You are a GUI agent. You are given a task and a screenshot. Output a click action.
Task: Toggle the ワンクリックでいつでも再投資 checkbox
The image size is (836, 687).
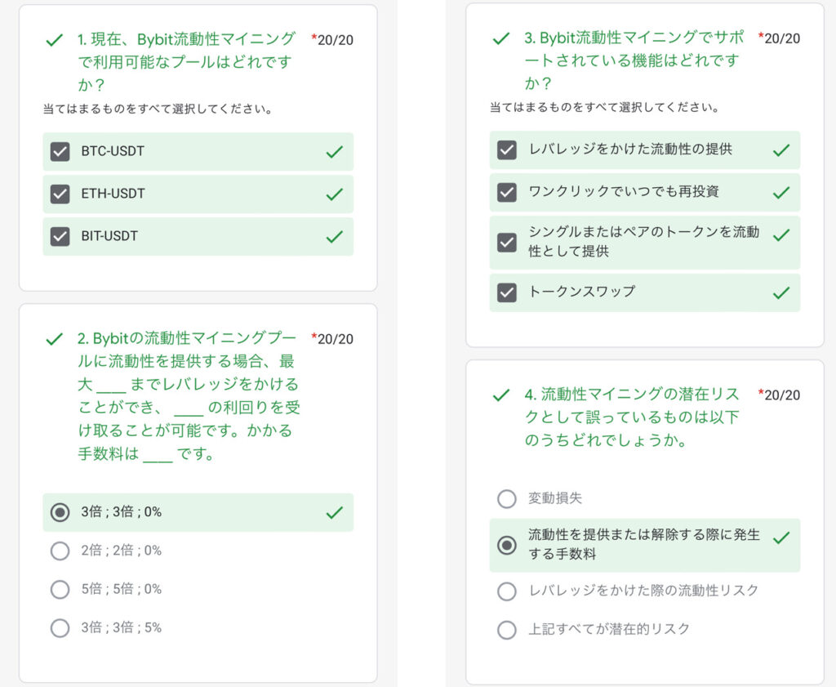pos(506,192)
